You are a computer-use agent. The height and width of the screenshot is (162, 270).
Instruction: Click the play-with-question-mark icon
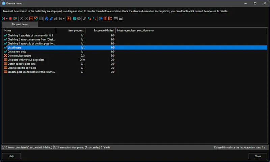pos(94,19)
